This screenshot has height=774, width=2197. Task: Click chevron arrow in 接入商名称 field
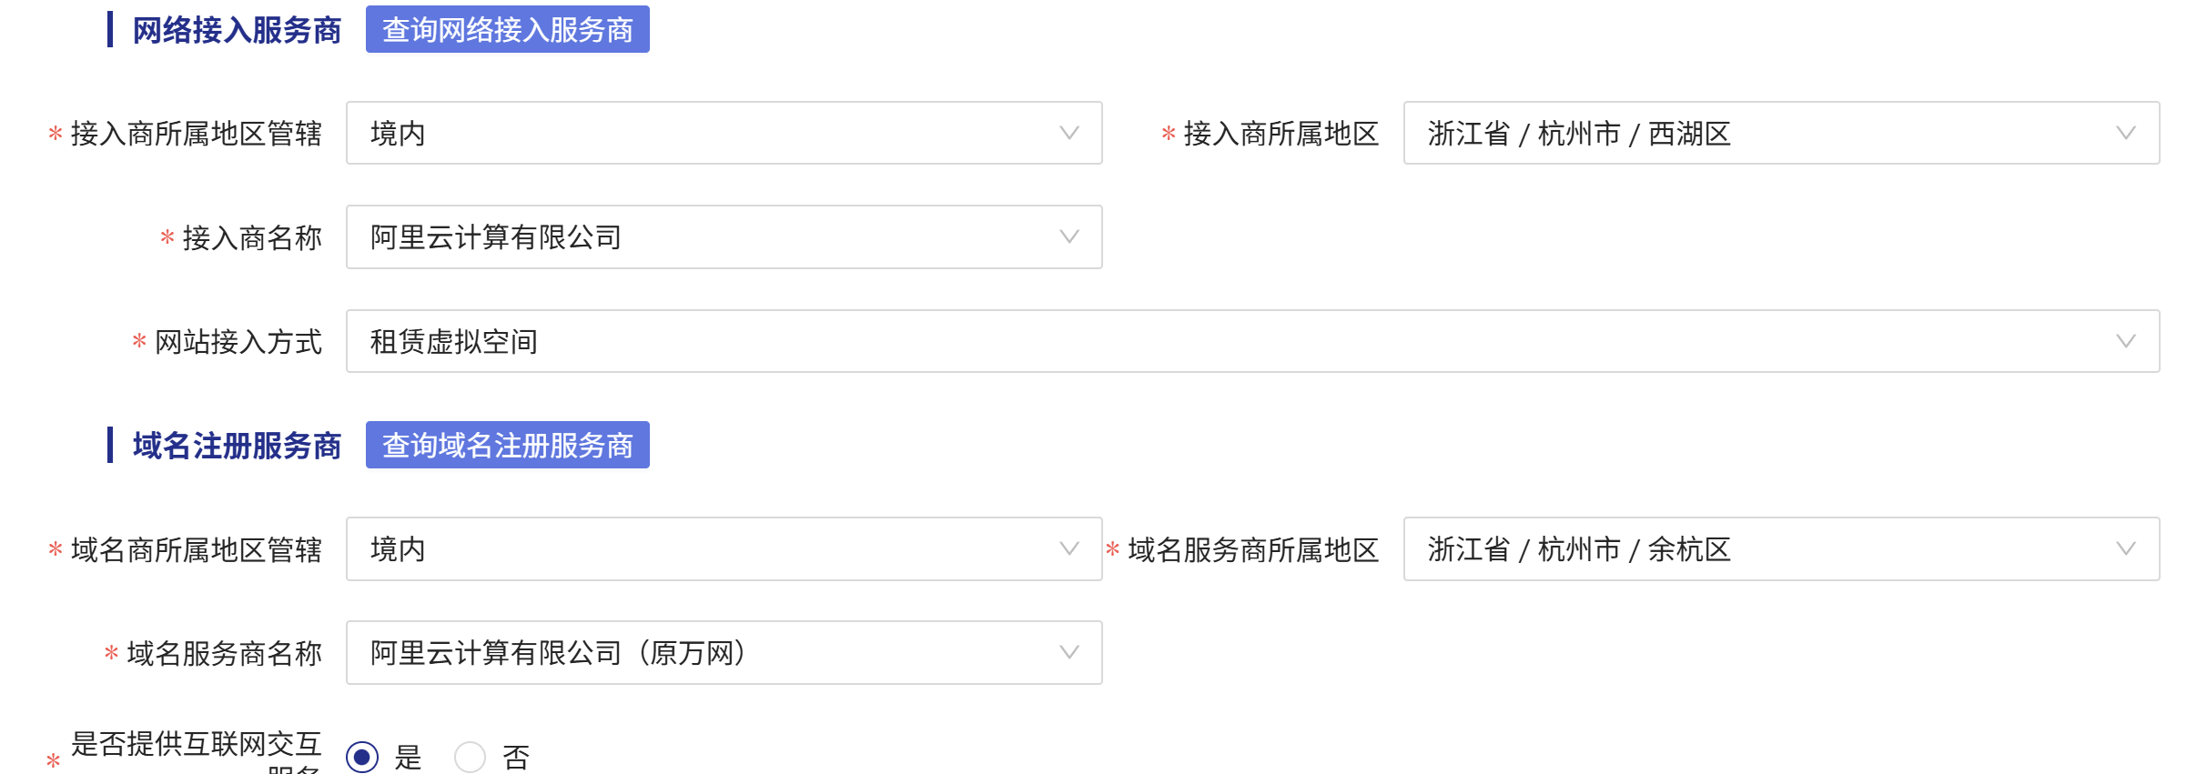pyautogui.click(x=1069, y=237)
